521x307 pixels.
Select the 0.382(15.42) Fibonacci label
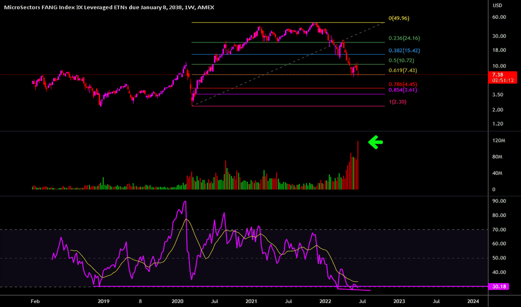(404, 50)
